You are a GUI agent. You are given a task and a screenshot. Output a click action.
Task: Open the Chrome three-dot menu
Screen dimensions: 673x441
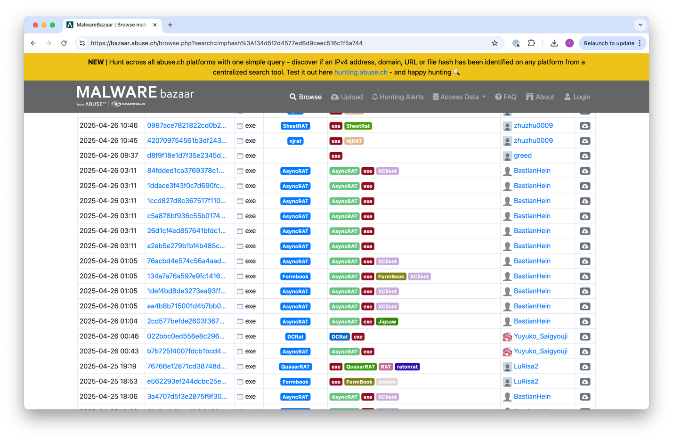(640, 43)
